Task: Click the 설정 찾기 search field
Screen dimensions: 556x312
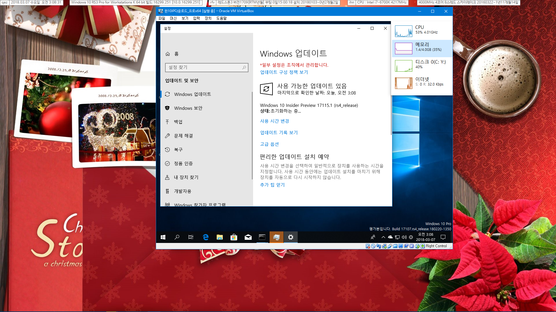Action: (x=206, y=67)
